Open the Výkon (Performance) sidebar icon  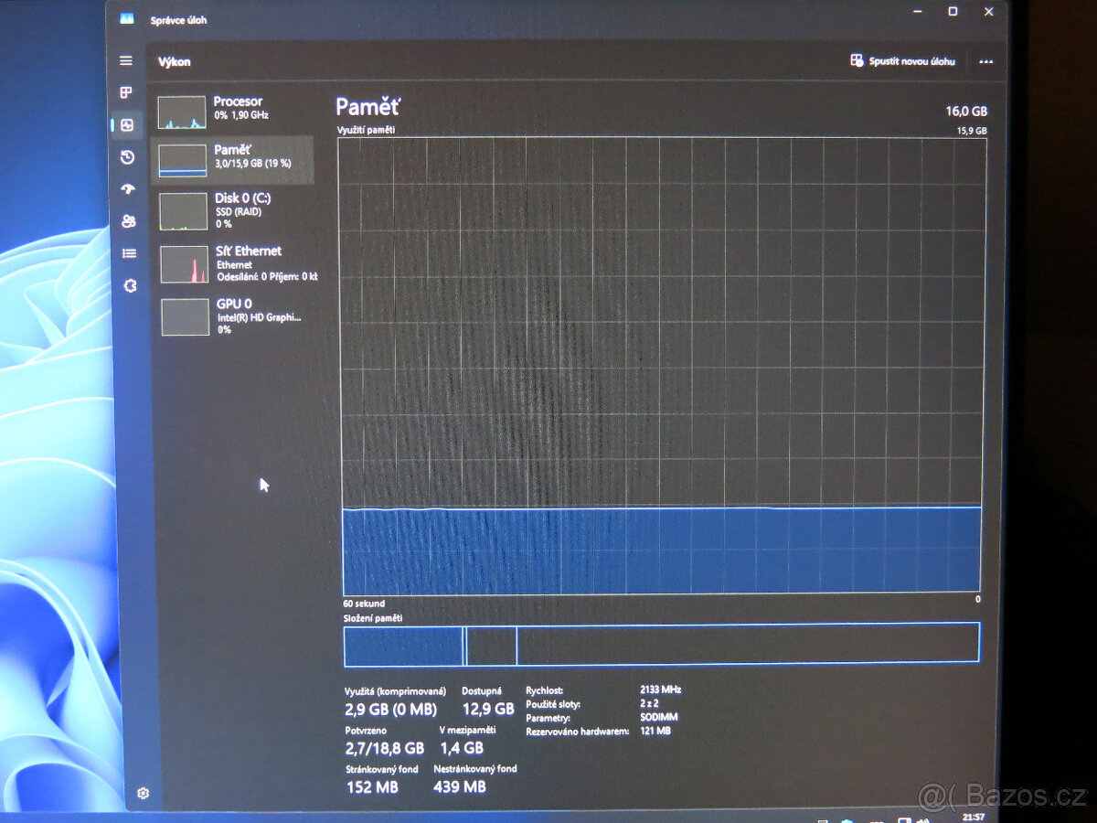tap(128, 125)
